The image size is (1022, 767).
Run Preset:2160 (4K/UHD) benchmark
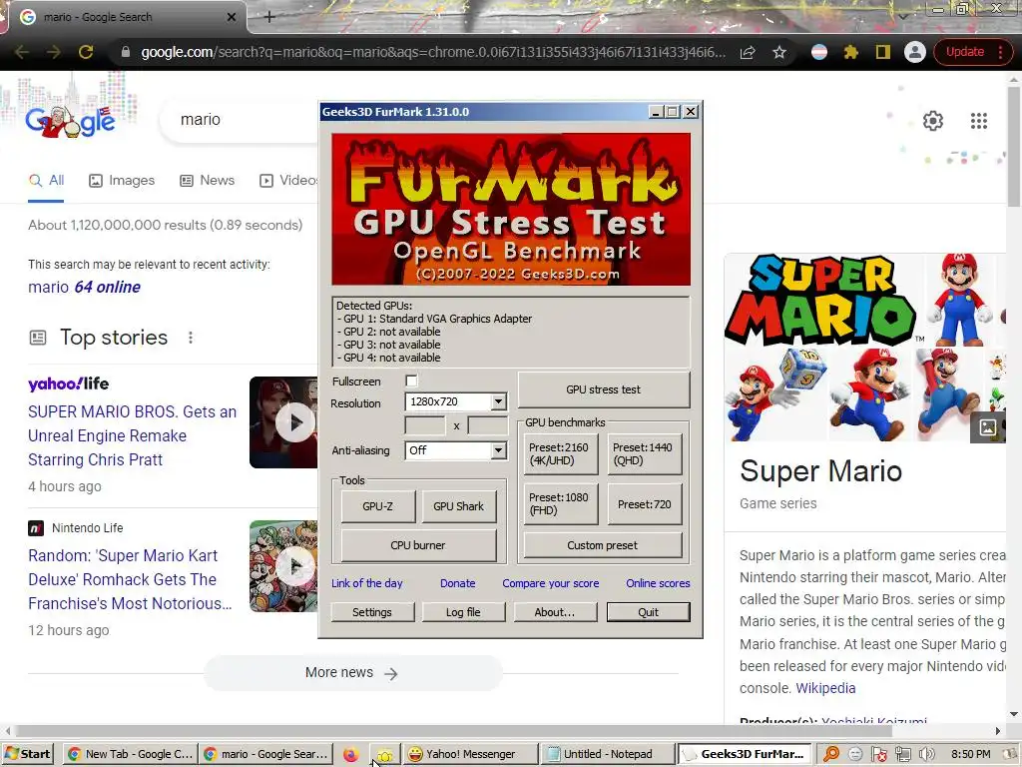tap(560, 454)
